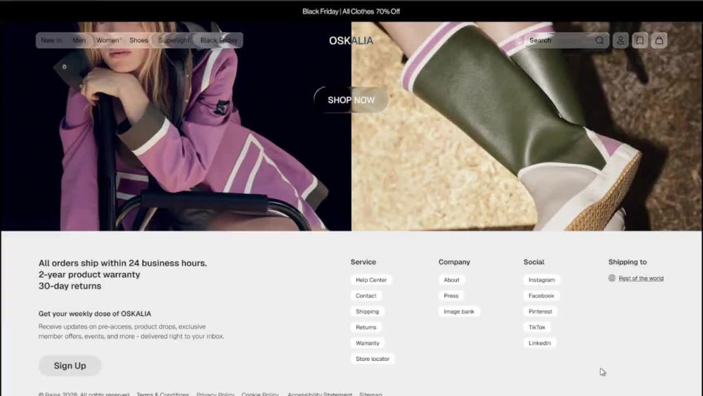Open the TikTok link

(536, 327)
